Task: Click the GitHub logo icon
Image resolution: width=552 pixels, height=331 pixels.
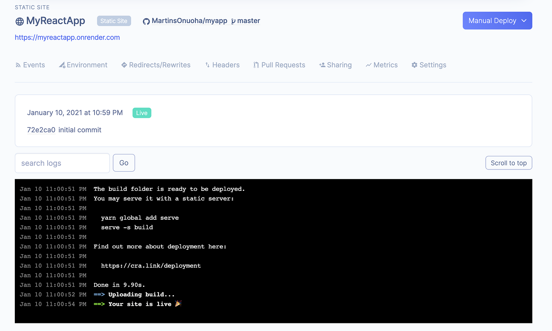Action: point(146,21)
